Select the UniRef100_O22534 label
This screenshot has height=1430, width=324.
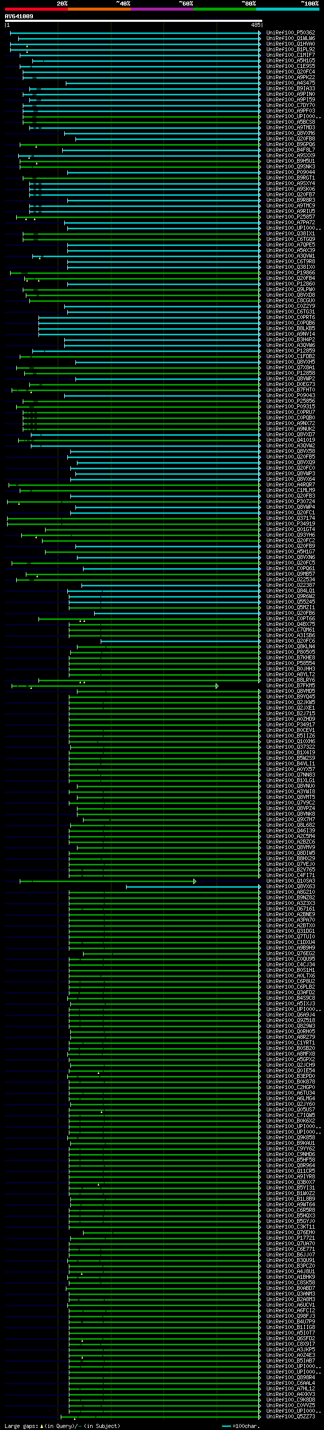tap(291, 579)
